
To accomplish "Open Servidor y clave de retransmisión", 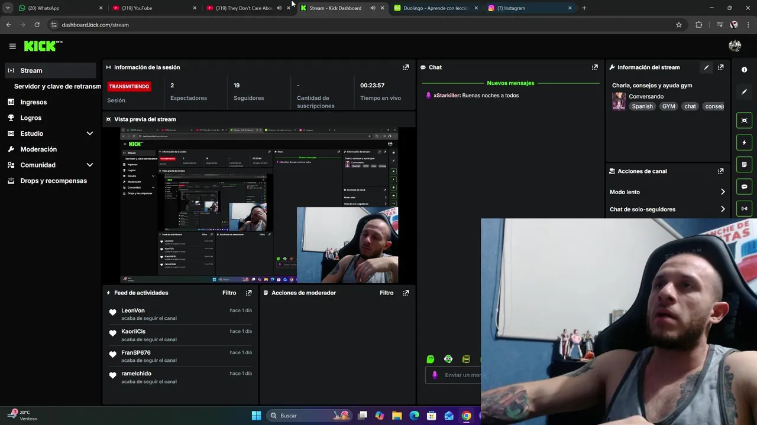I will tap(57, 86).
